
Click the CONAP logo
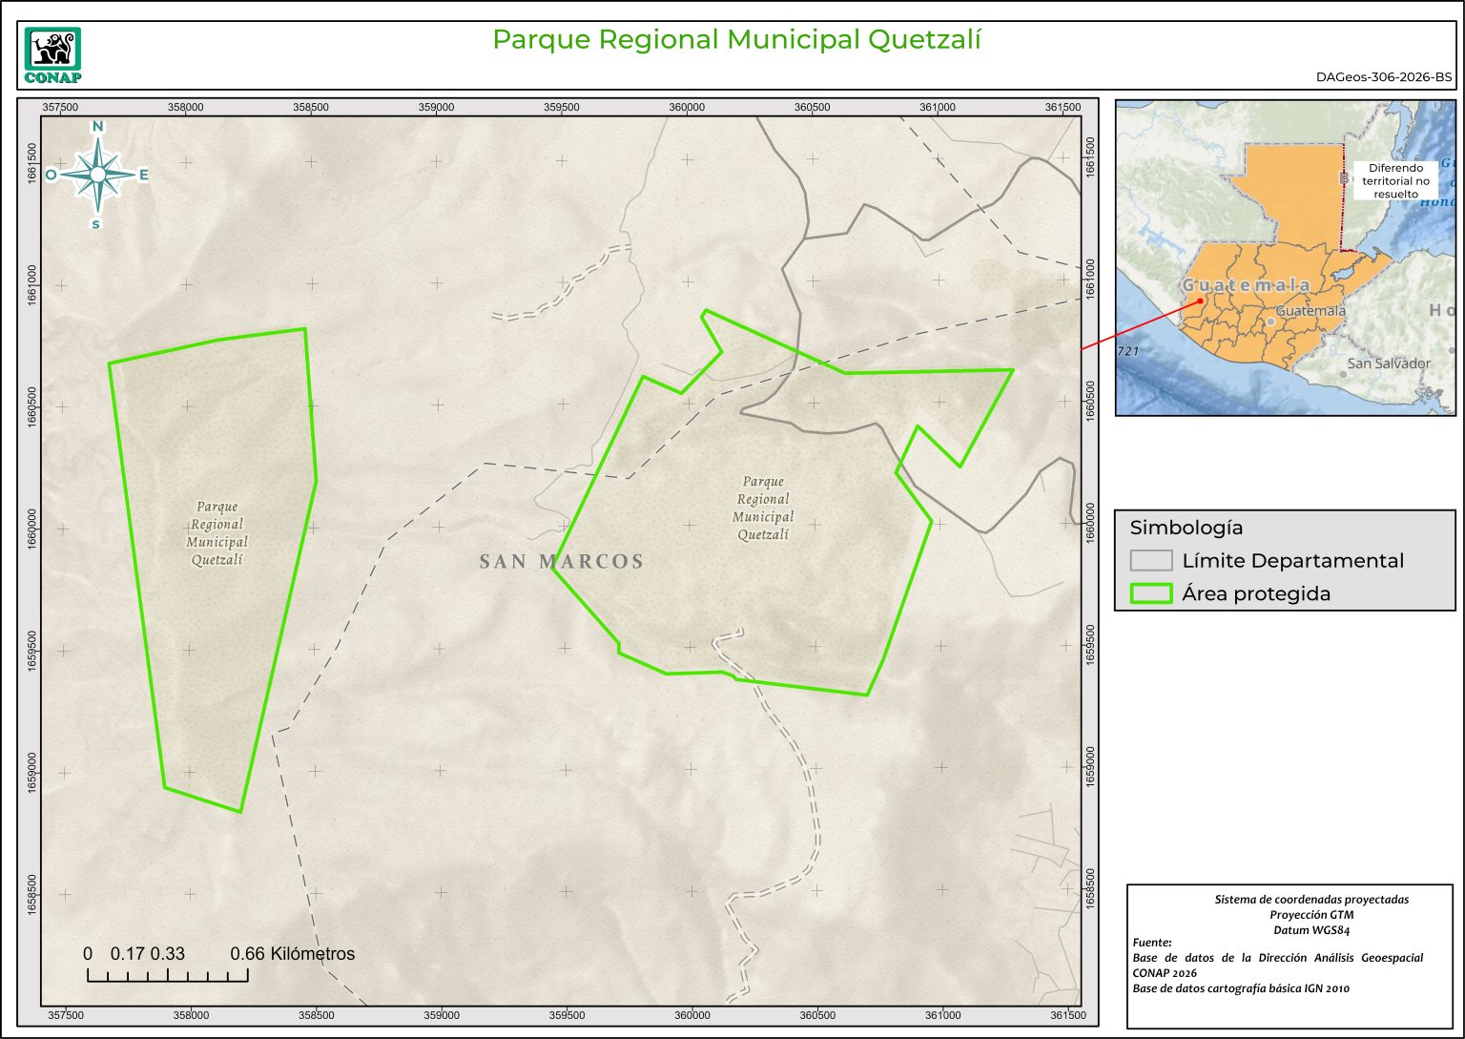coord(52,55)
